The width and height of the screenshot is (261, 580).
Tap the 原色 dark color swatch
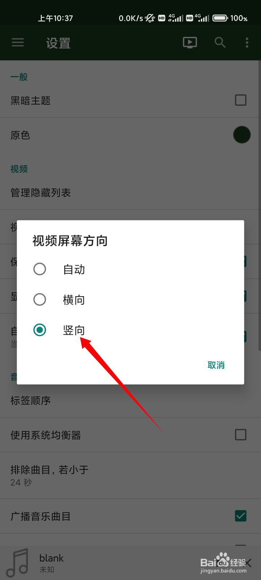(x=242, y=135)
